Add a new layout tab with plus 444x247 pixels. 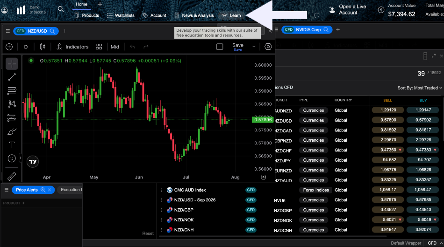(x=100, y=4)
